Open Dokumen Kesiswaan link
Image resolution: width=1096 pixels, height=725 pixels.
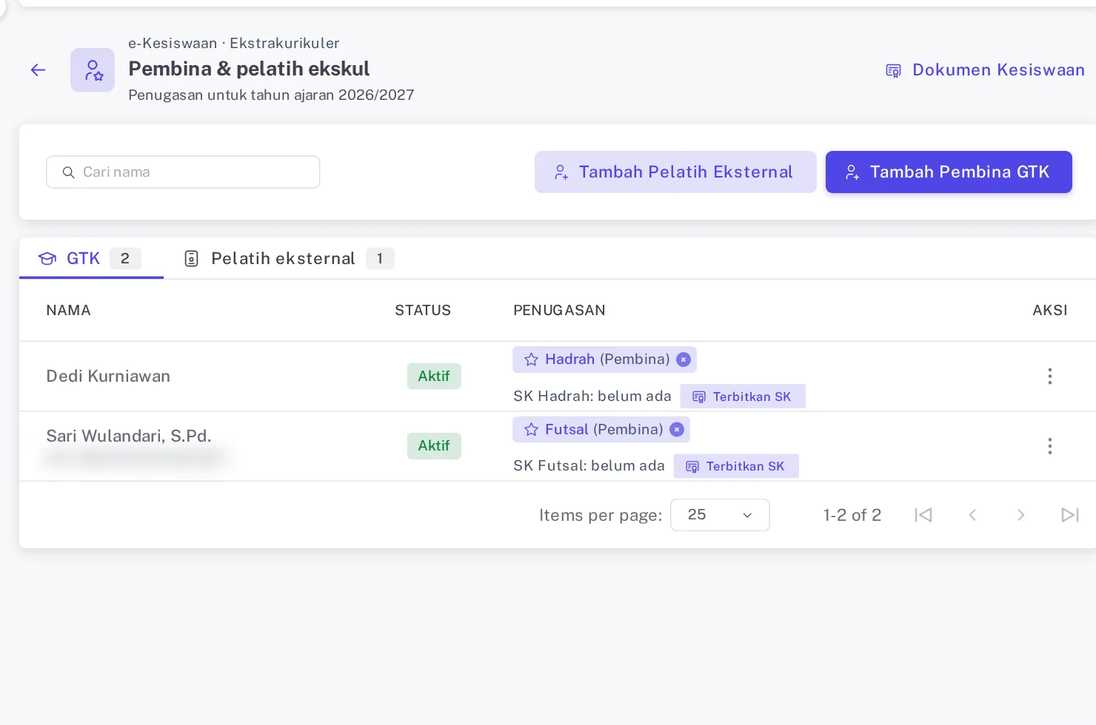pos(985,70)
